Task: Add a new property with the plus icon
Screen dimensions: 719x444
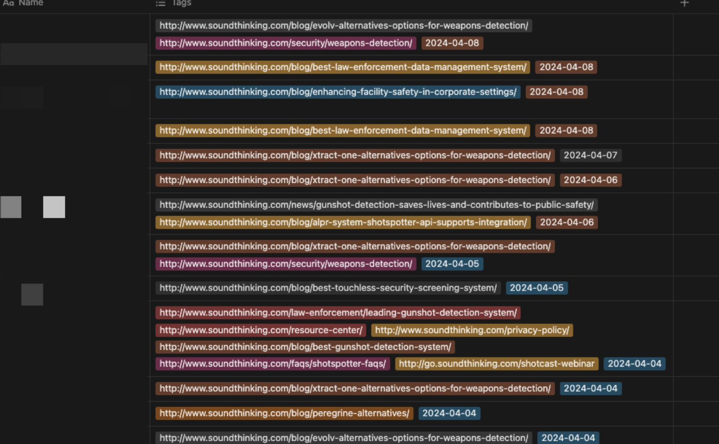Action: (x=684, y=3)
